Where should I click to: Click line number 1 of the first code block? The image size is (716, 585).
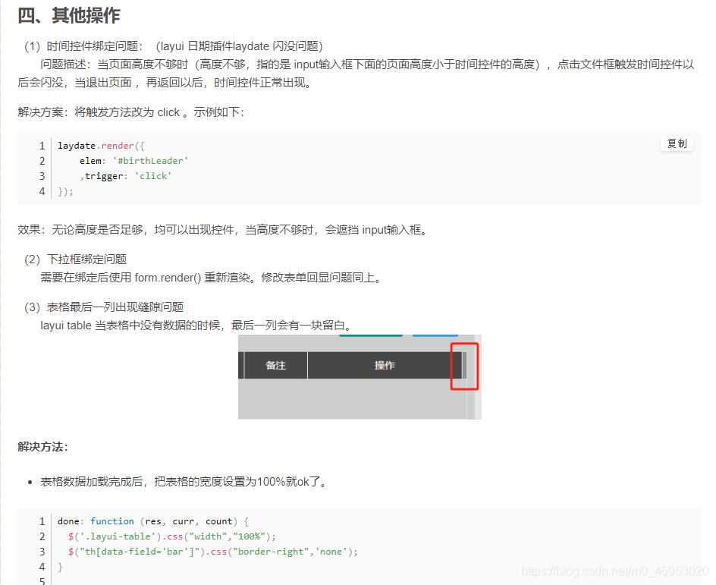point(42,145)
